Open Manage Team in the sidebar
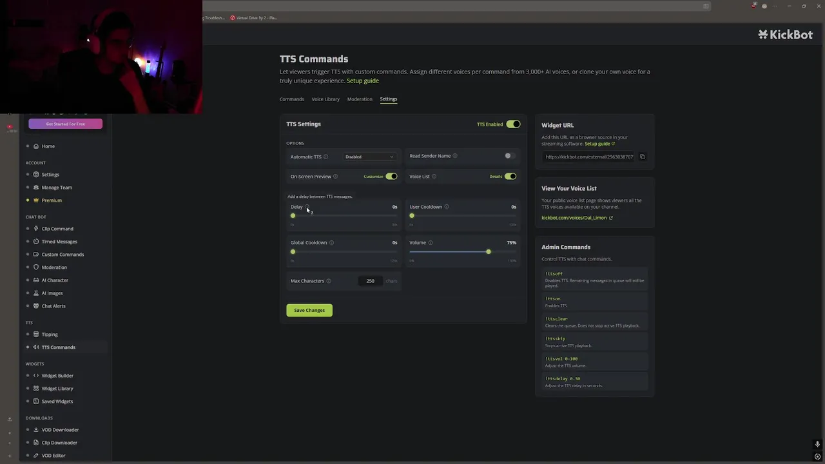825x464 pixels. tap(57, 188)
